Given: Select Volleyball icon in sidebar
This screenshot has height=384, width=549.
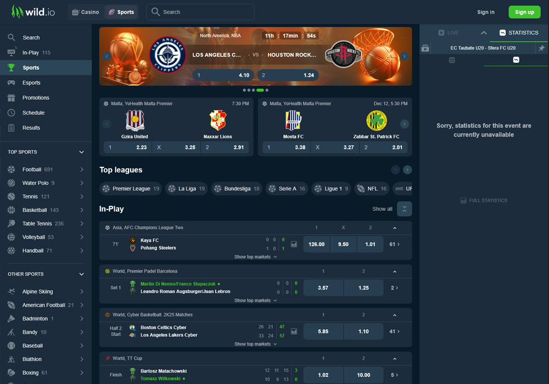Looking at the screenshot, I should [x=11, y=237].
